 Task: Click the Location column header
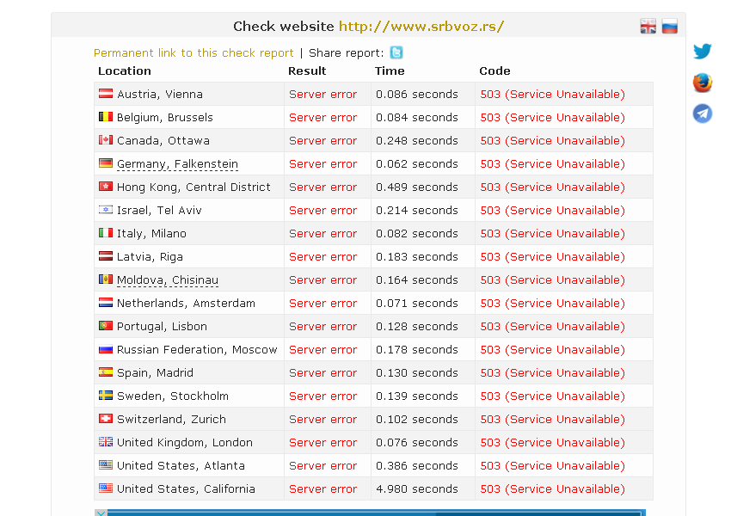click(125, 71)
